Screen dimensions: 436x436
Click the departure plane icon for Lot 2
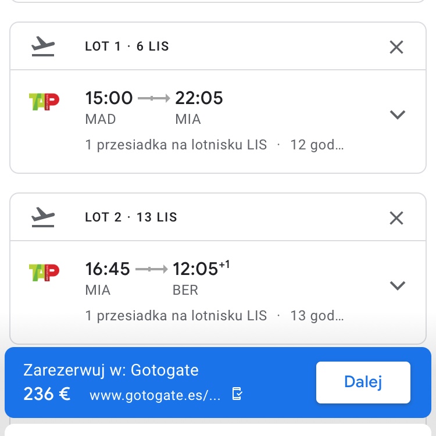coord(43,217)
